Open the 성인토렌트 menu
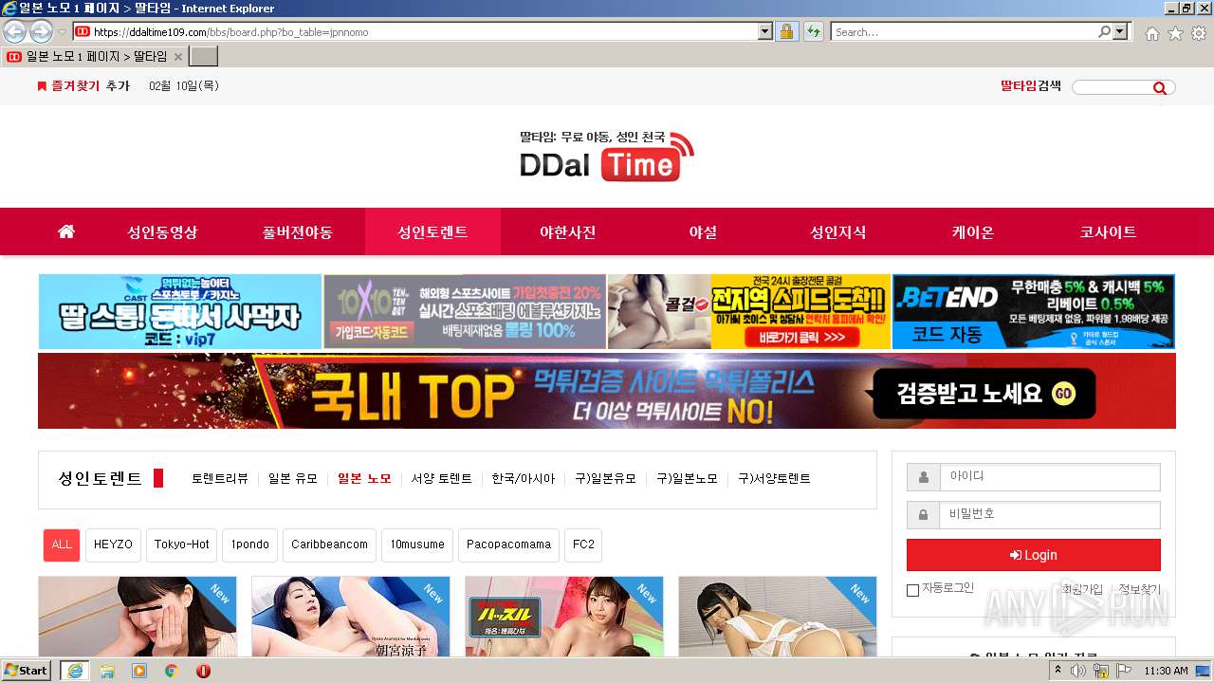This screenshot has height=683, width=1214. coord(432,231)
